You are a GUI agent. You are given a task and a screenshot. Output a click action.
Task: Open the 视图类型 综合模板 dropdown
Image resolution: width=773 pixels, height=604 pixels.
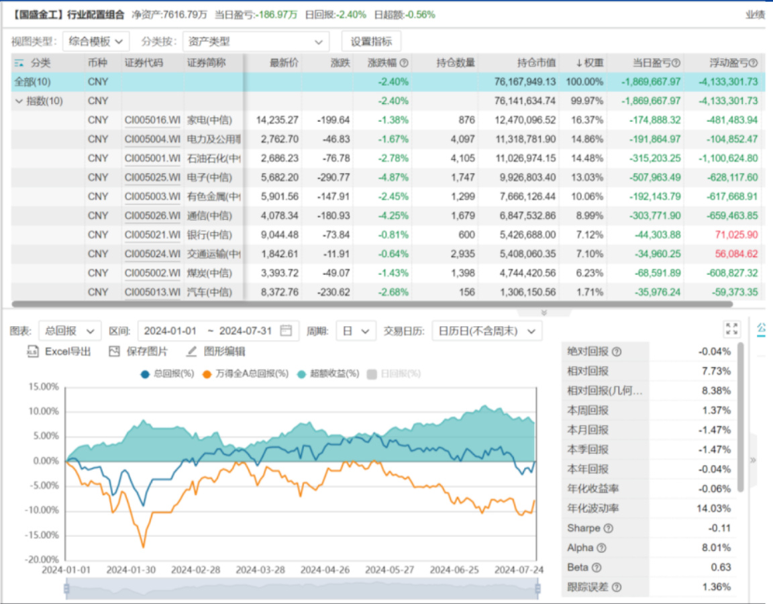(x=96, y=42)
